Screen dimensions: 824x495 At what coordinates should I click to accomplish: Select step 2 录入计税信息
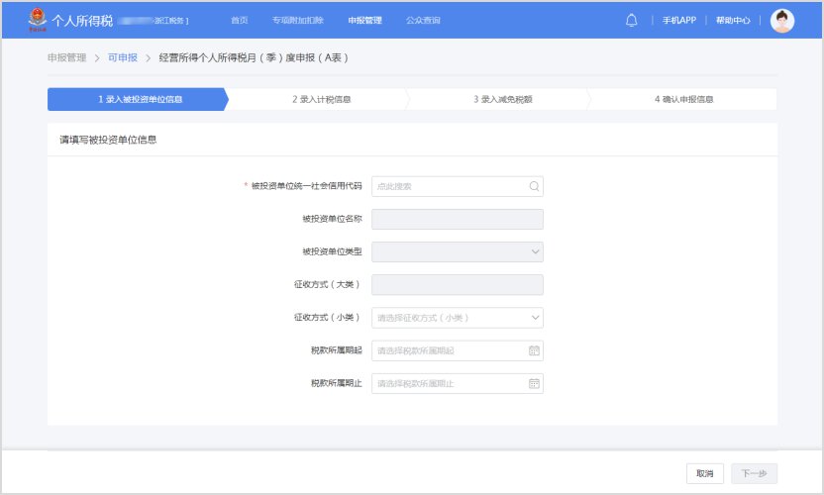321,99
